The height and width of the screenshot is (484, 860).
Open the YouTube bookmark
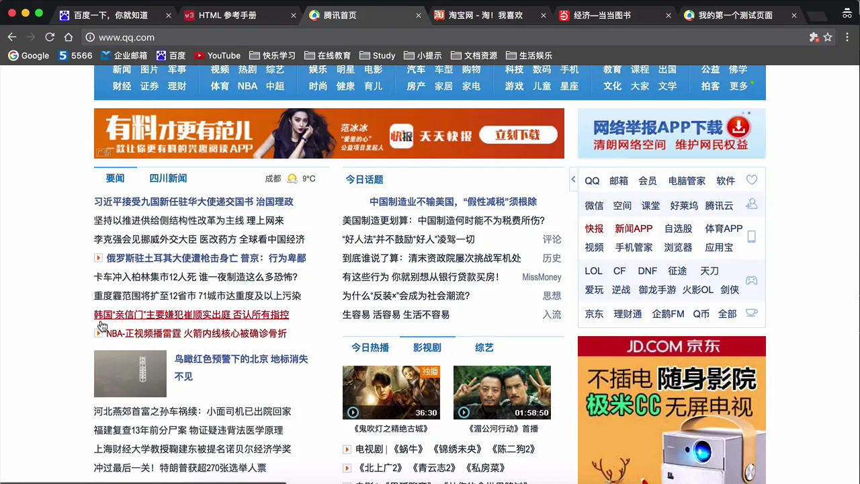tap(217, 56)
